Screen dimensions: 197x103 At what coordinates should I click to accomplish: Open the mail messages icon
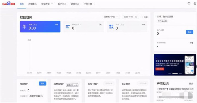(x=189, y=3)
